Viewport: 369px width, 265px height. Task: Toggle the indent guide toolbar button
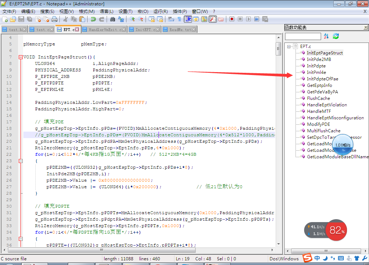[188, 19]
